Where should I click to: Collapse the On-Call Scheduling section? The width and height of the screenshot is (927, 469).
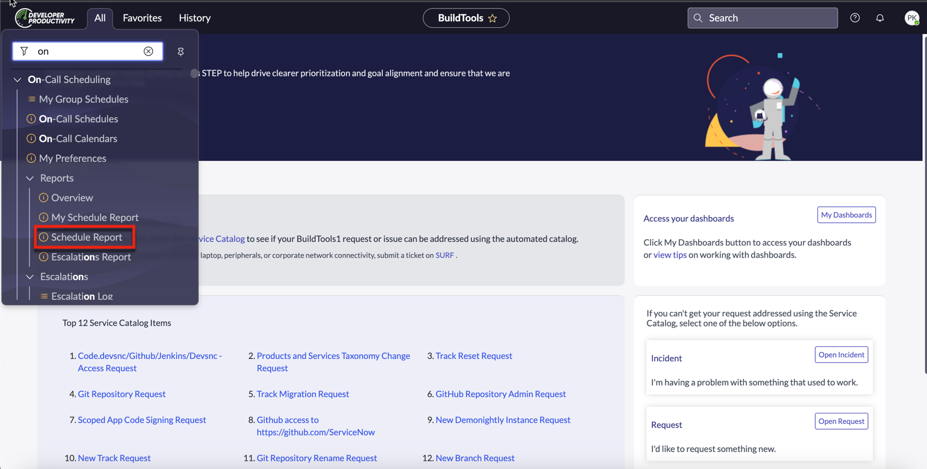click(x=17, y=79)
